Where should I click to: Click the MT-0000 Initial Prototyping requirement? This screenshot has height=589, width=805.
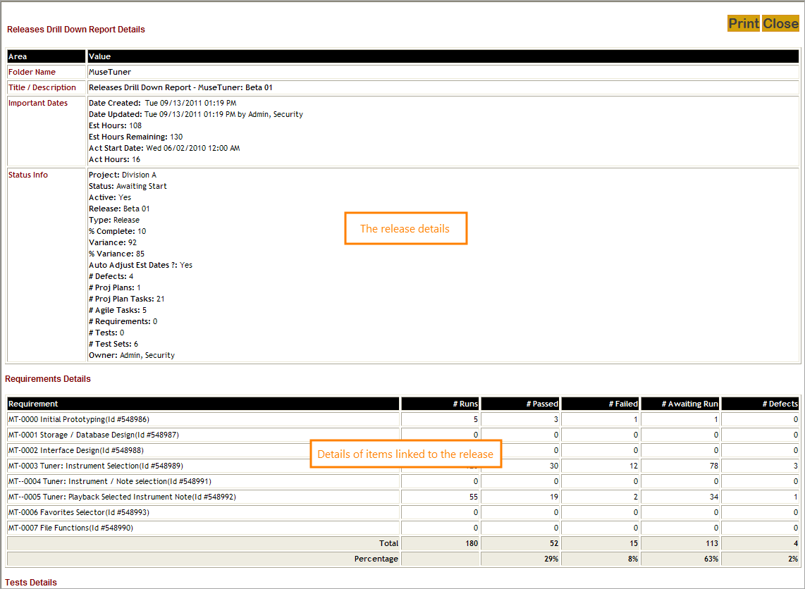79,419
